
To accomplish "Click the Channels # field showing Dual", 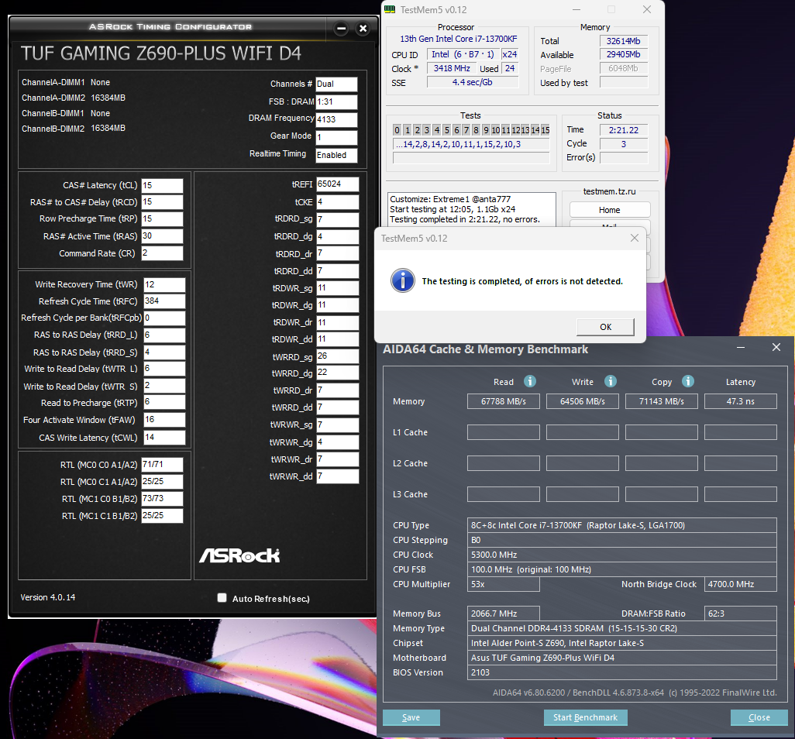I will [336, 84].
